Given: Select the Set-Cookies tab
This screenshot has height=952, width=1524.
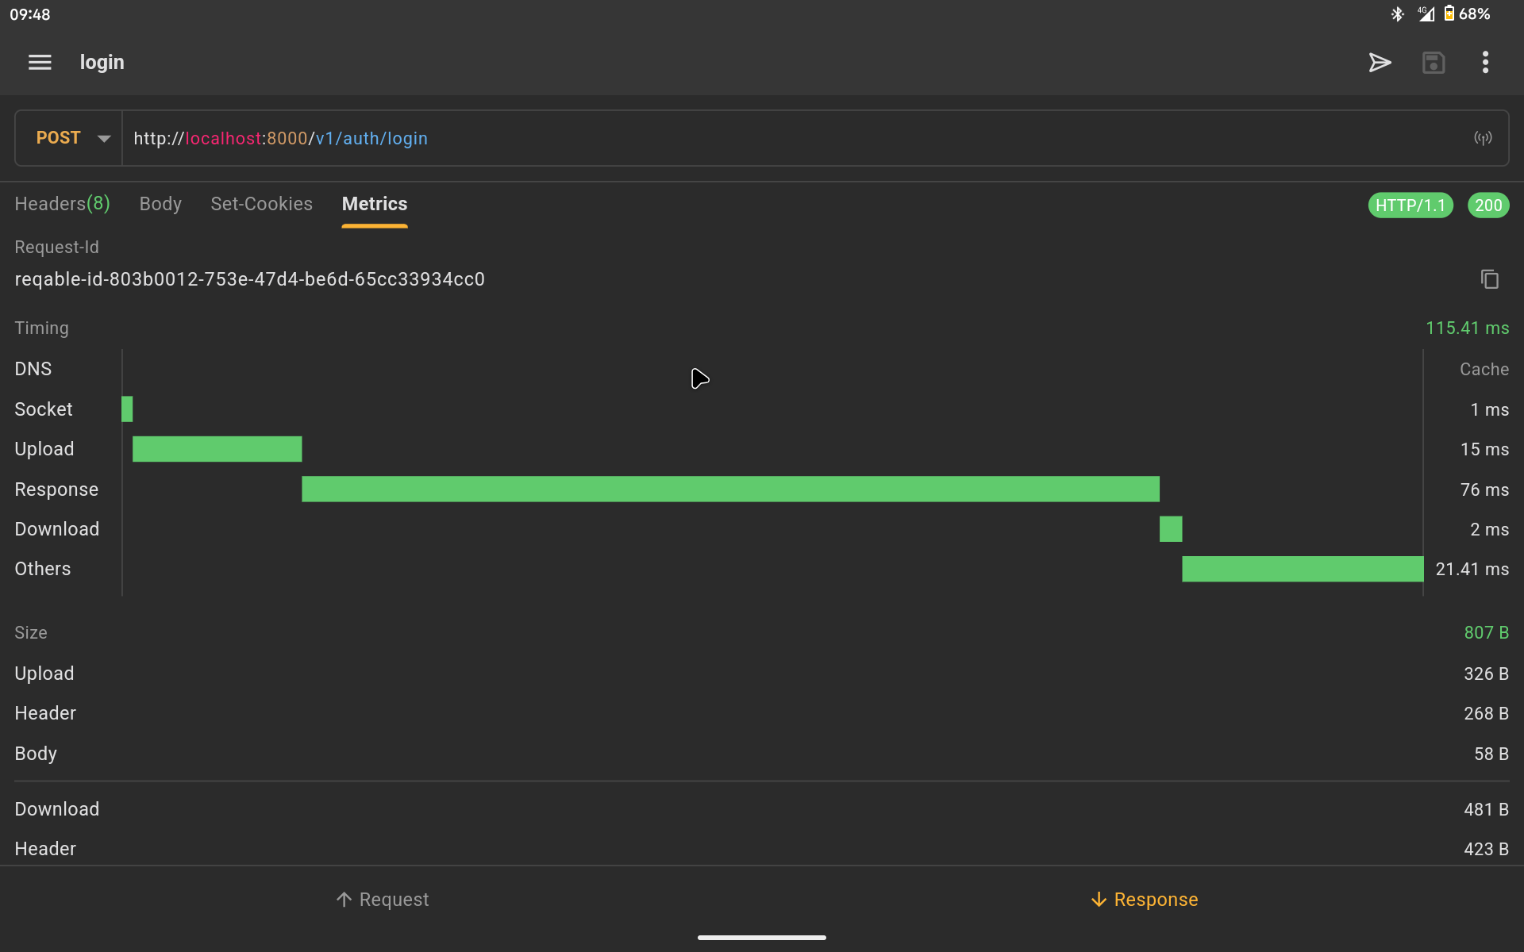Looking at the screenshot, I should point(261,204).
